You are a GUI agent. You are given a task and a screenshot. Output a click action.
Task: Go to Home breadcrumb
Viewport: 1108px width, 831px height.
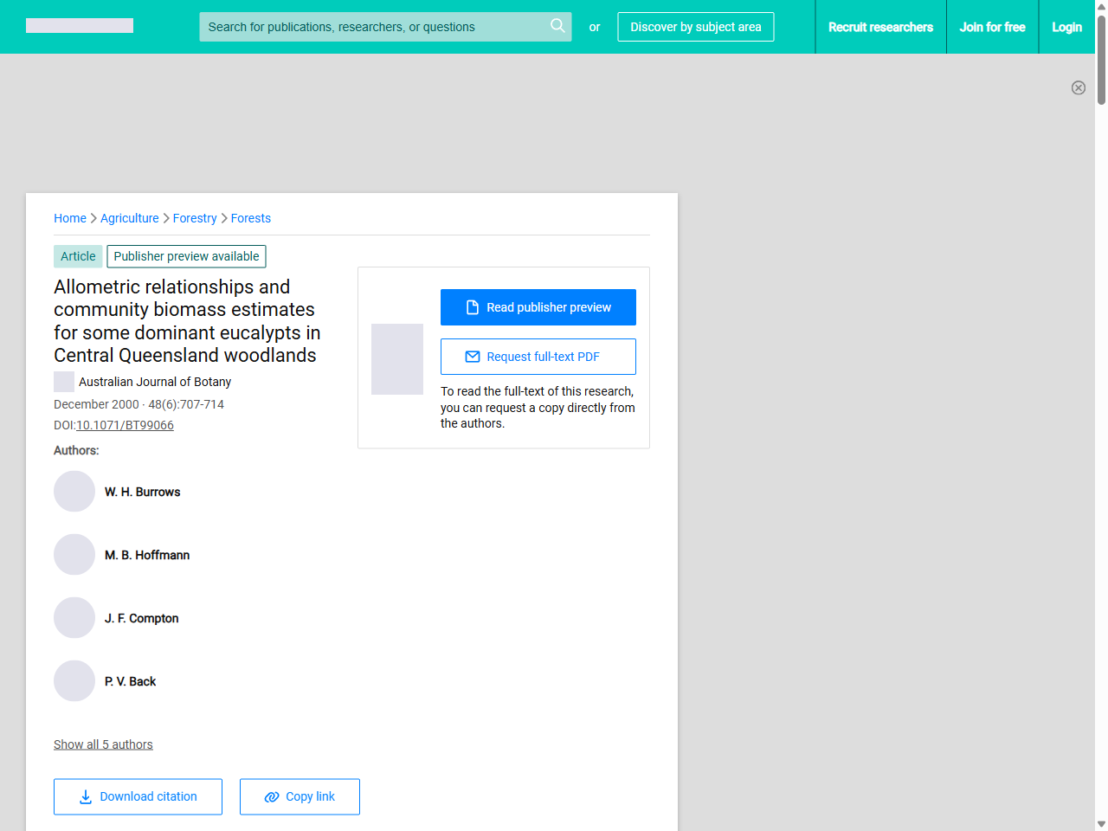tap(70, 218)
